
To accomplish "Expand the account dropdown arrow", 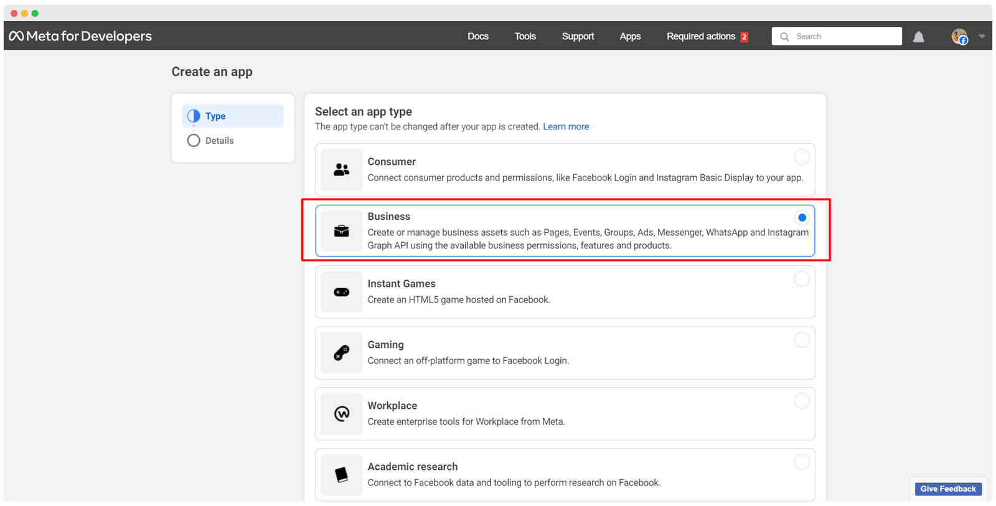I will tap(982, 37).
